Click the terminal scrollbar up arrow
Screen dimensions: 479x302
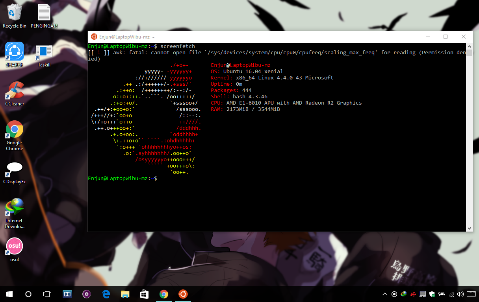469,46
